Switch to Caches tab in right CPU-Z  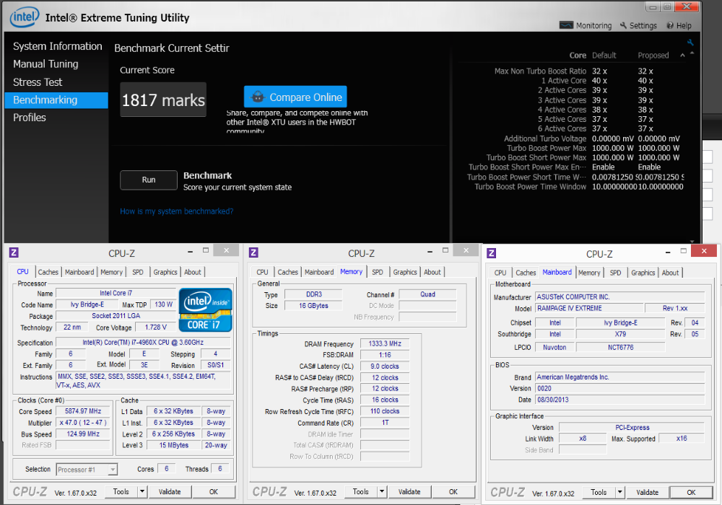(526, 273)
